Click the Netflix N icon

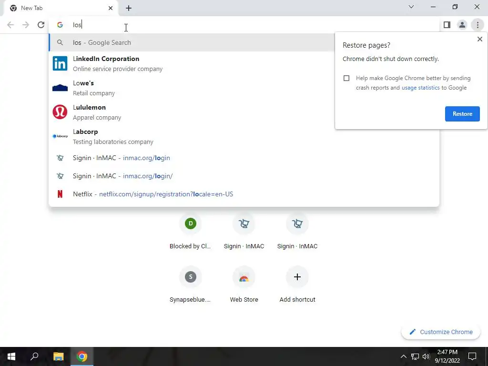(x=60, y=194)
